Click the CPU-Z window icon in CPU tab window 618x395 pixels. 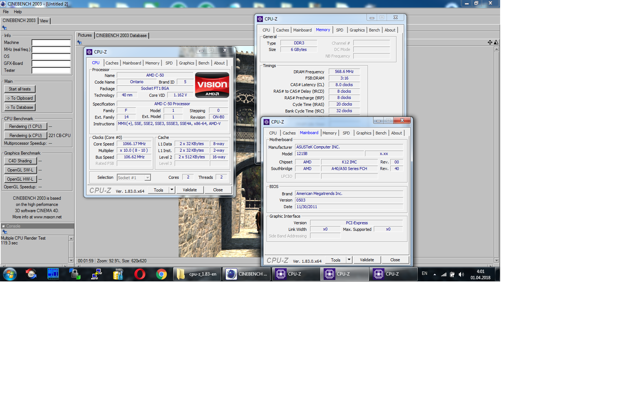click(89, 52)
